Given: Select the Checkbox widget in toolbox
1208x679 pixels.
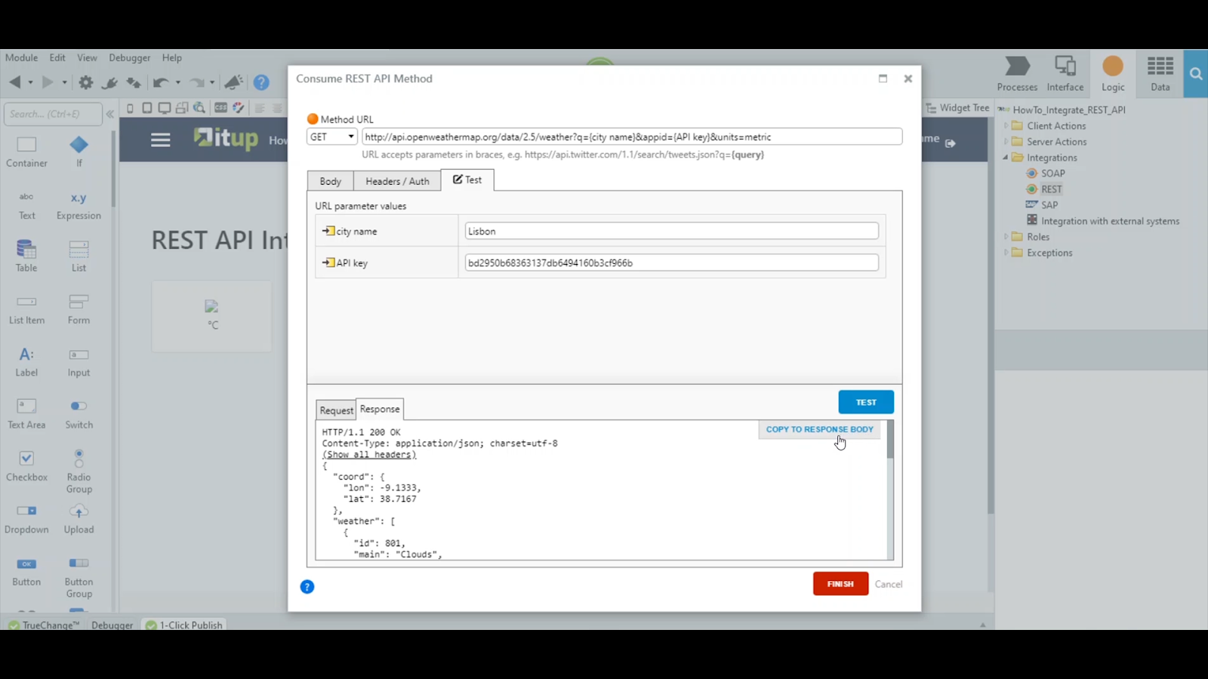Looking at the screenshot, I should point(26,466).
